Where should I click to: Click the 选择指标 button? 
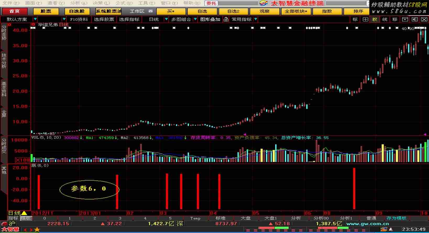coord(129,19)
